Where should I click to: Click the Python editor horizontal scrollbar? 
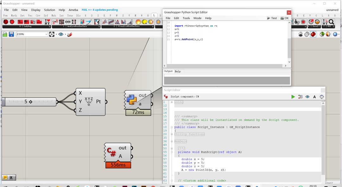(225, 66)
